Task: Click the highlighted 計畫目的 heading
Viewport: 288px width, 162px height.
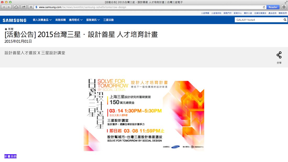Action: (x=10, y=156)
